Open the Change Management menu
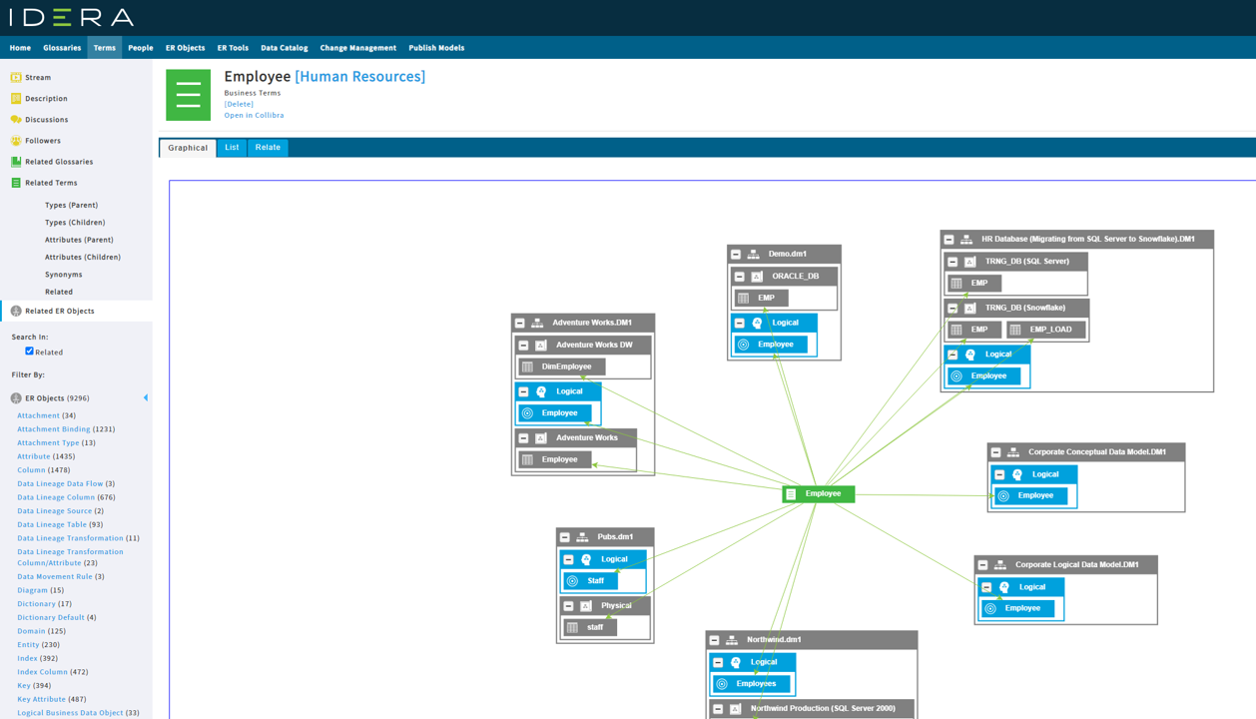The width and height of the screenshot is (1256, 719). (x=358, y=48)
